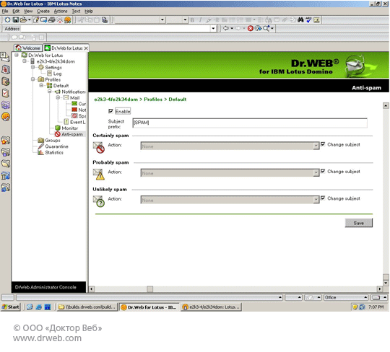Switch to e2k3-4/e2k34dom Lotus taskbar window
This screenshot has height=352, width=390.
(211, 307)
